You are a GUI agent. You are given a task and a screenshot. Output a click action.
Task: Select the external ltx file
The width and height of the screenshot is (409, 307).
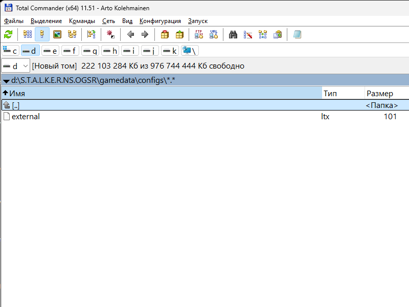pos(26,117)
